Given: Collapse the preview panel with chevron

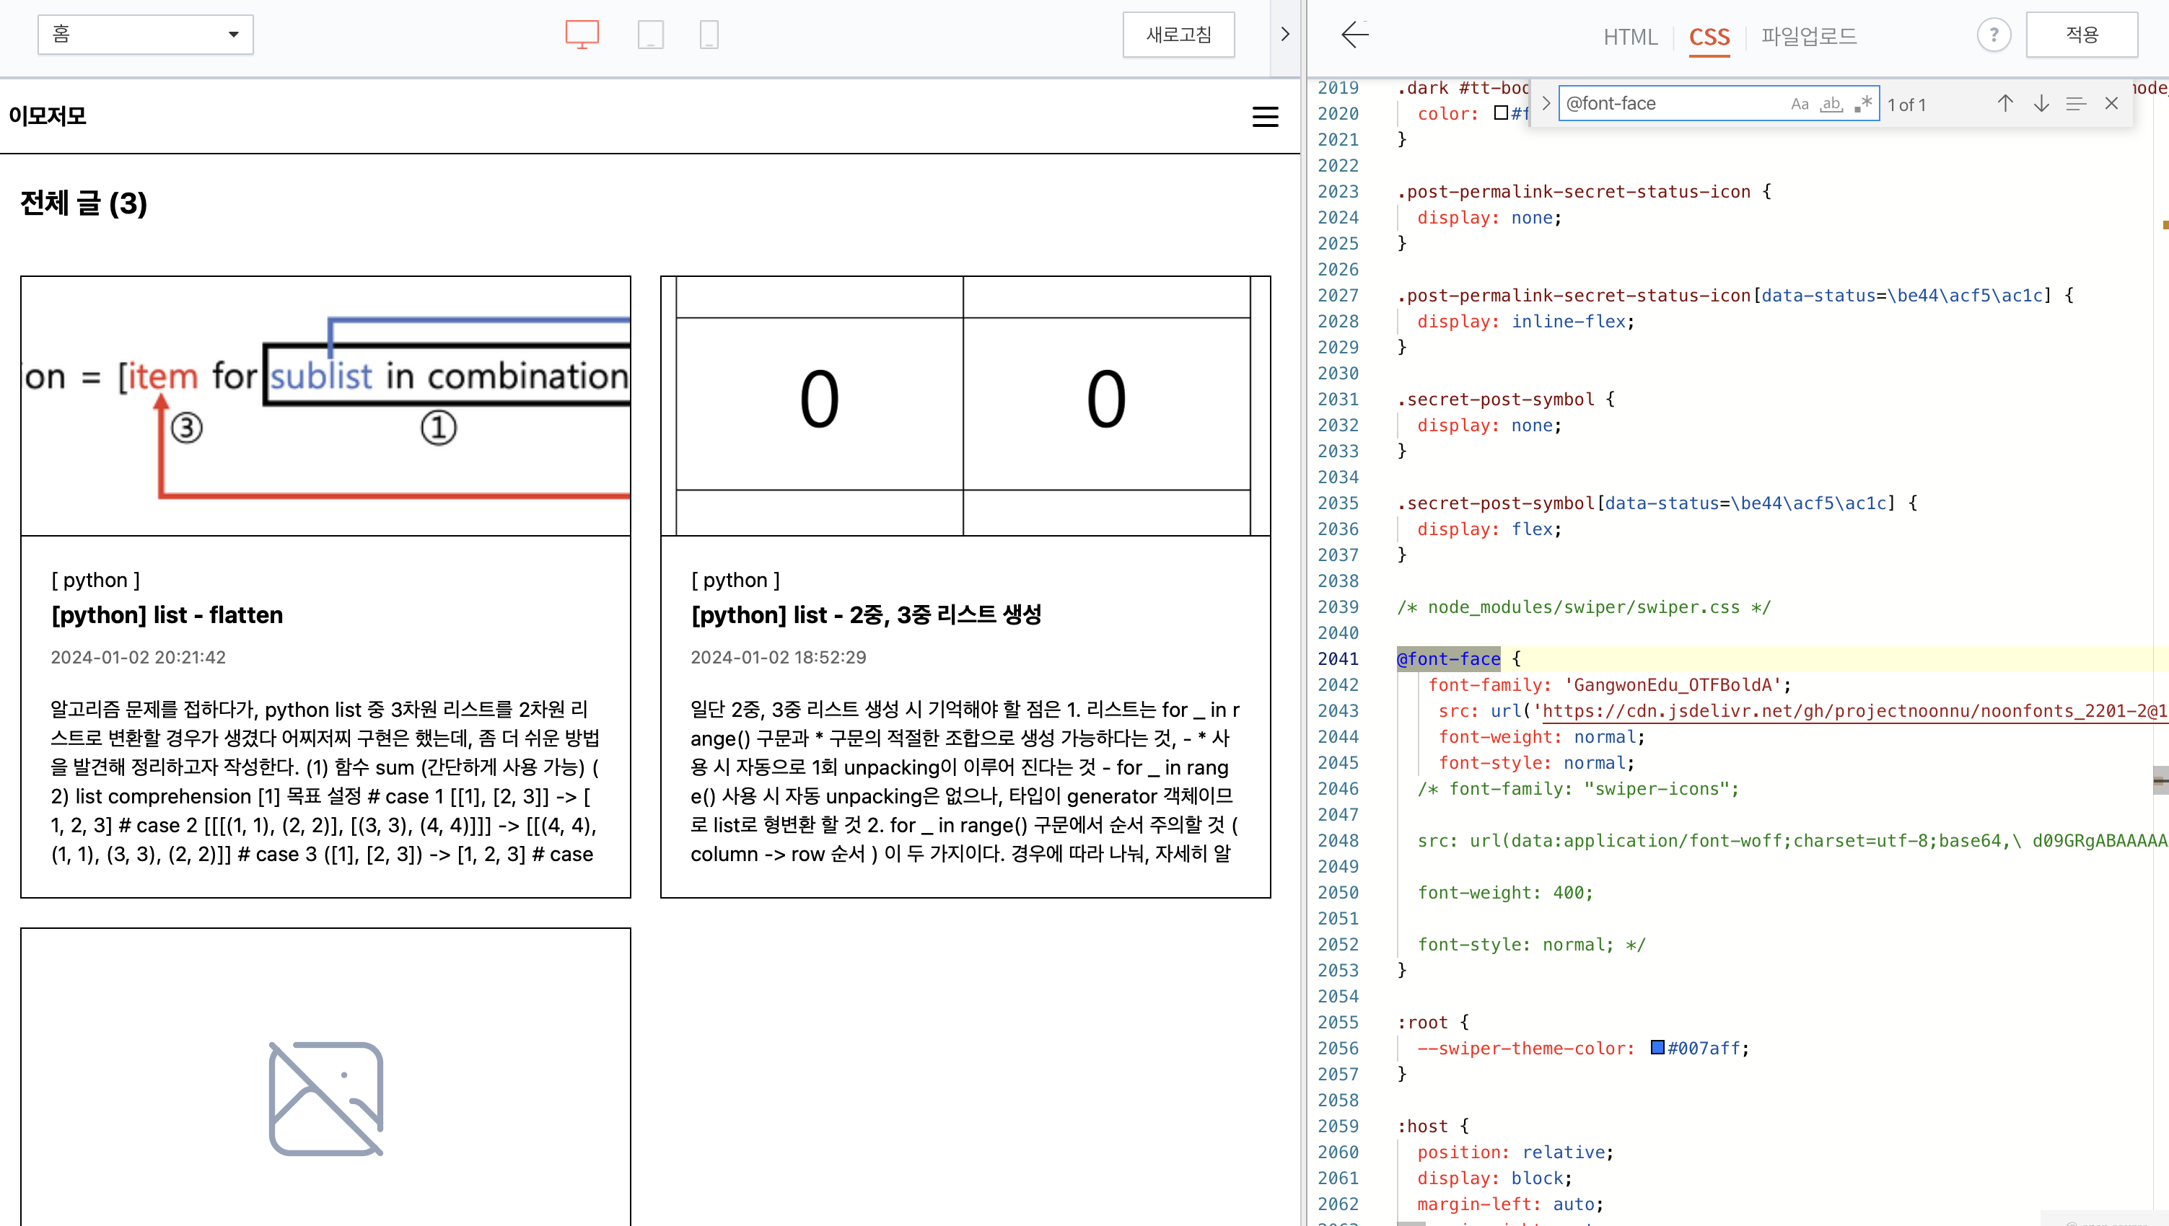Looking at the screenshot, I should pyautogui.click(x=1284, y=35).
